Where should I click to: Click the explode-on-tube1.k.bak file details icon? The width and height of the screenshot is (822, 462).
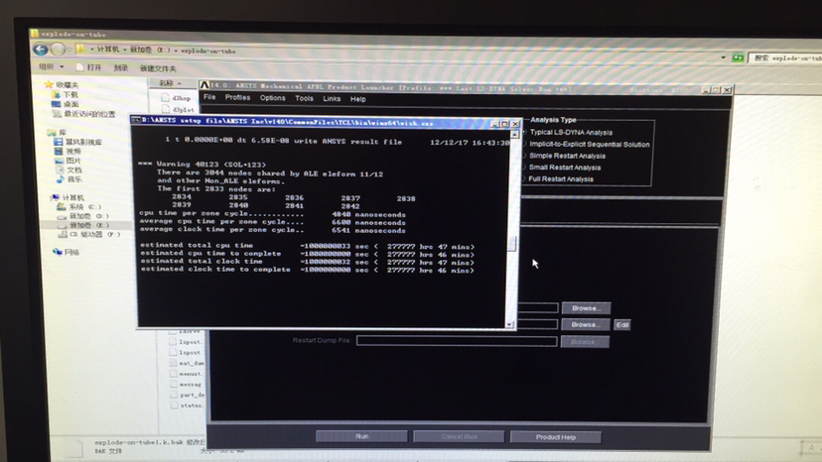tap(73, 449)
